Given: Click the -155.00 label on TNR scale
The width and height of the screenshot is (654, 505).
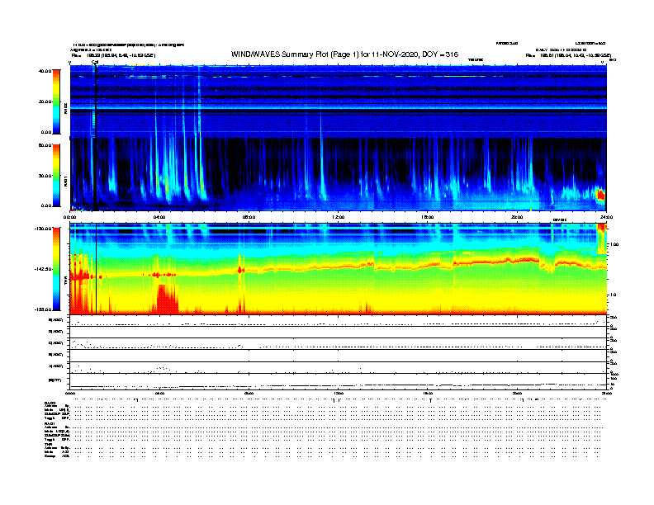Looking at the screenshot, I should [44, 309].
